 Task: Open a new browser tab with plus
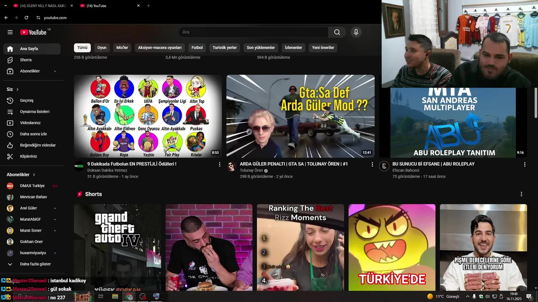(x=148, y=6)
